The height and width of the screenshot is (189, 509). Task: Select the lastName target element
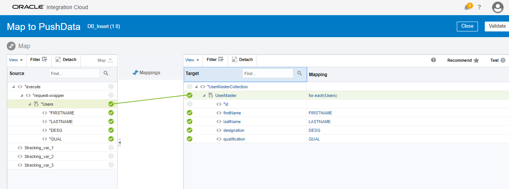point(232,122)
